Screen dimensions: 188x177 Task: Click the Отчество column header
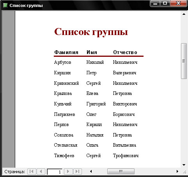[x=125, y=52]
